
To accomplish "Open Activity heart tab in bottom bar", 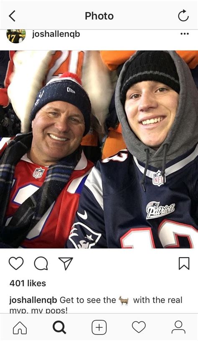I will pyautogui.click(x=139, y=327).
